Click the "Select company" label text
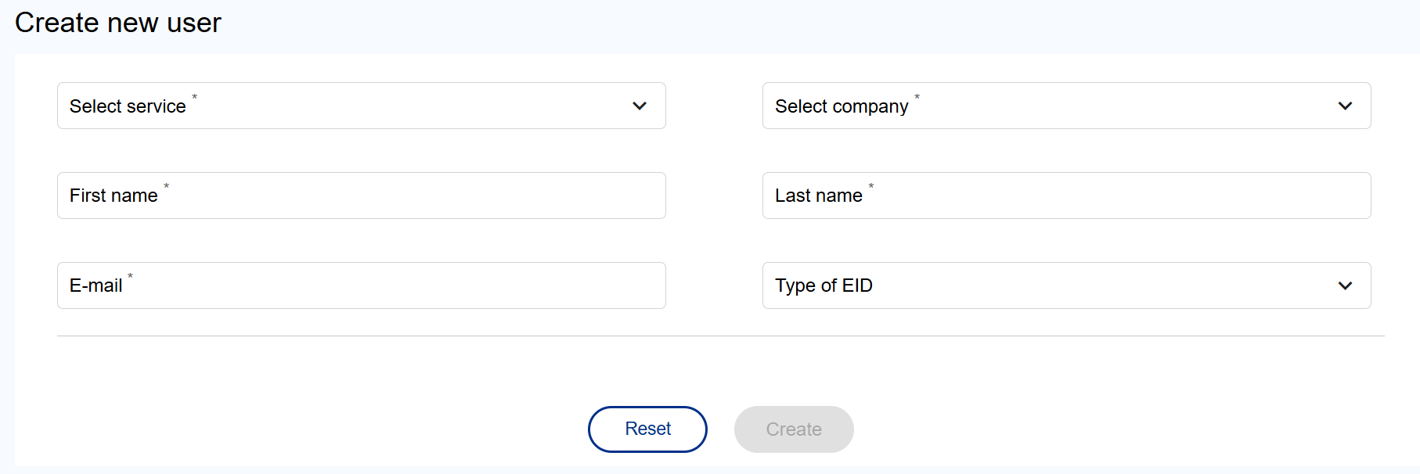The height and width of the screenshot is (474, 1420). 842,106
